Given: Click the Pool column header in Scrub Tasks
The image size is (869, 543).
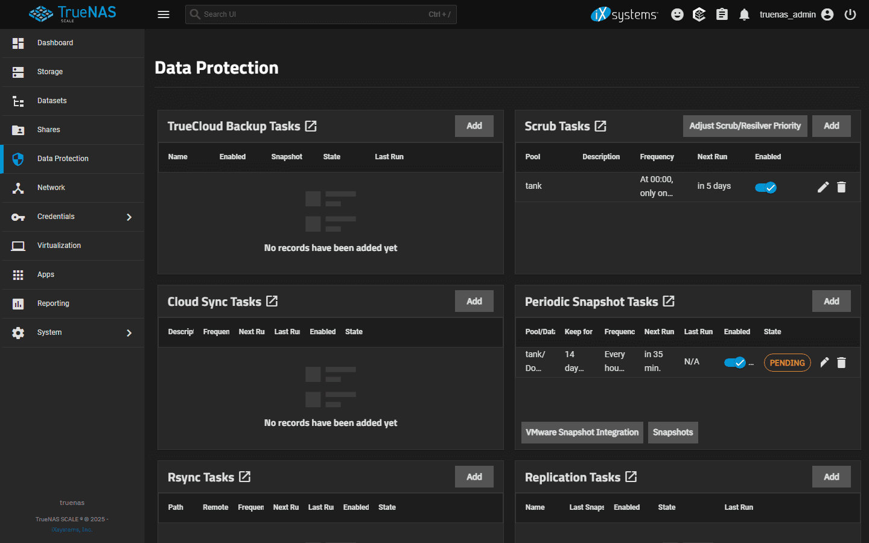Looking at the screenshot, I should pos(533,157).
